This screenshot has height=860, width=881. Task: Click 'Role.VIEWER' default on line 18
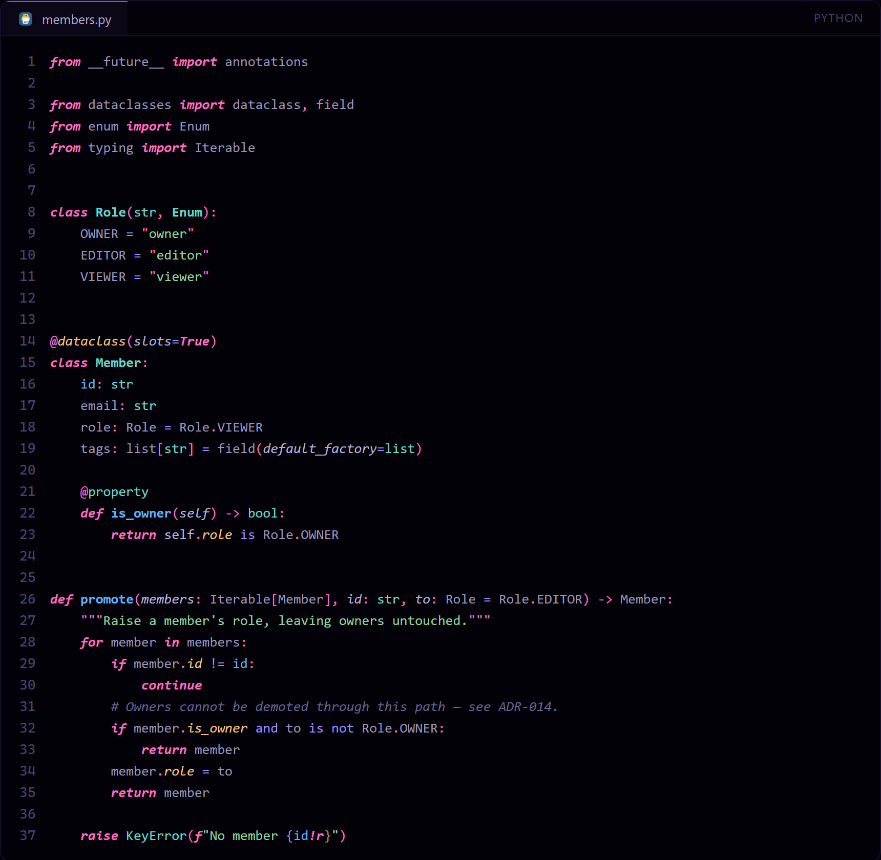point(221,427)
